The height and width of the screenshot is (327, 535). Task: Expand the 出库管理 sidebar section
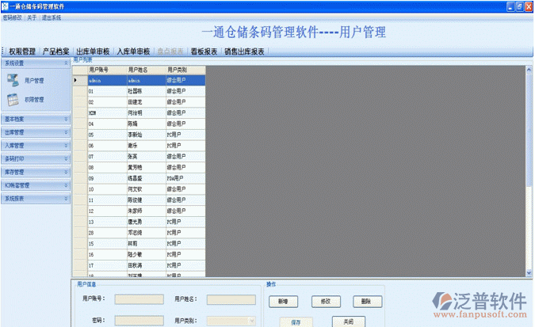pyautogui.click(x=66, y=132)
